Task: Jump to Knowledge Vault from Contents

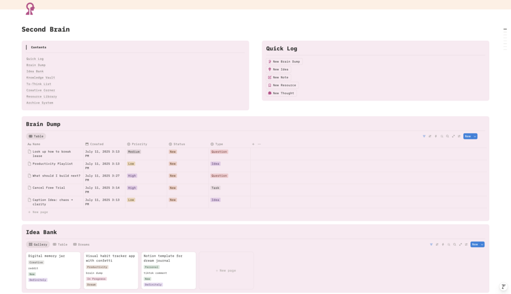Action: tap(41, 78)
